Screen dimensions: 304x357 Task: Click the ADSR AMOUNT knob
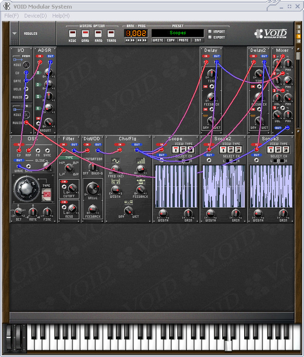click(49, 123)
